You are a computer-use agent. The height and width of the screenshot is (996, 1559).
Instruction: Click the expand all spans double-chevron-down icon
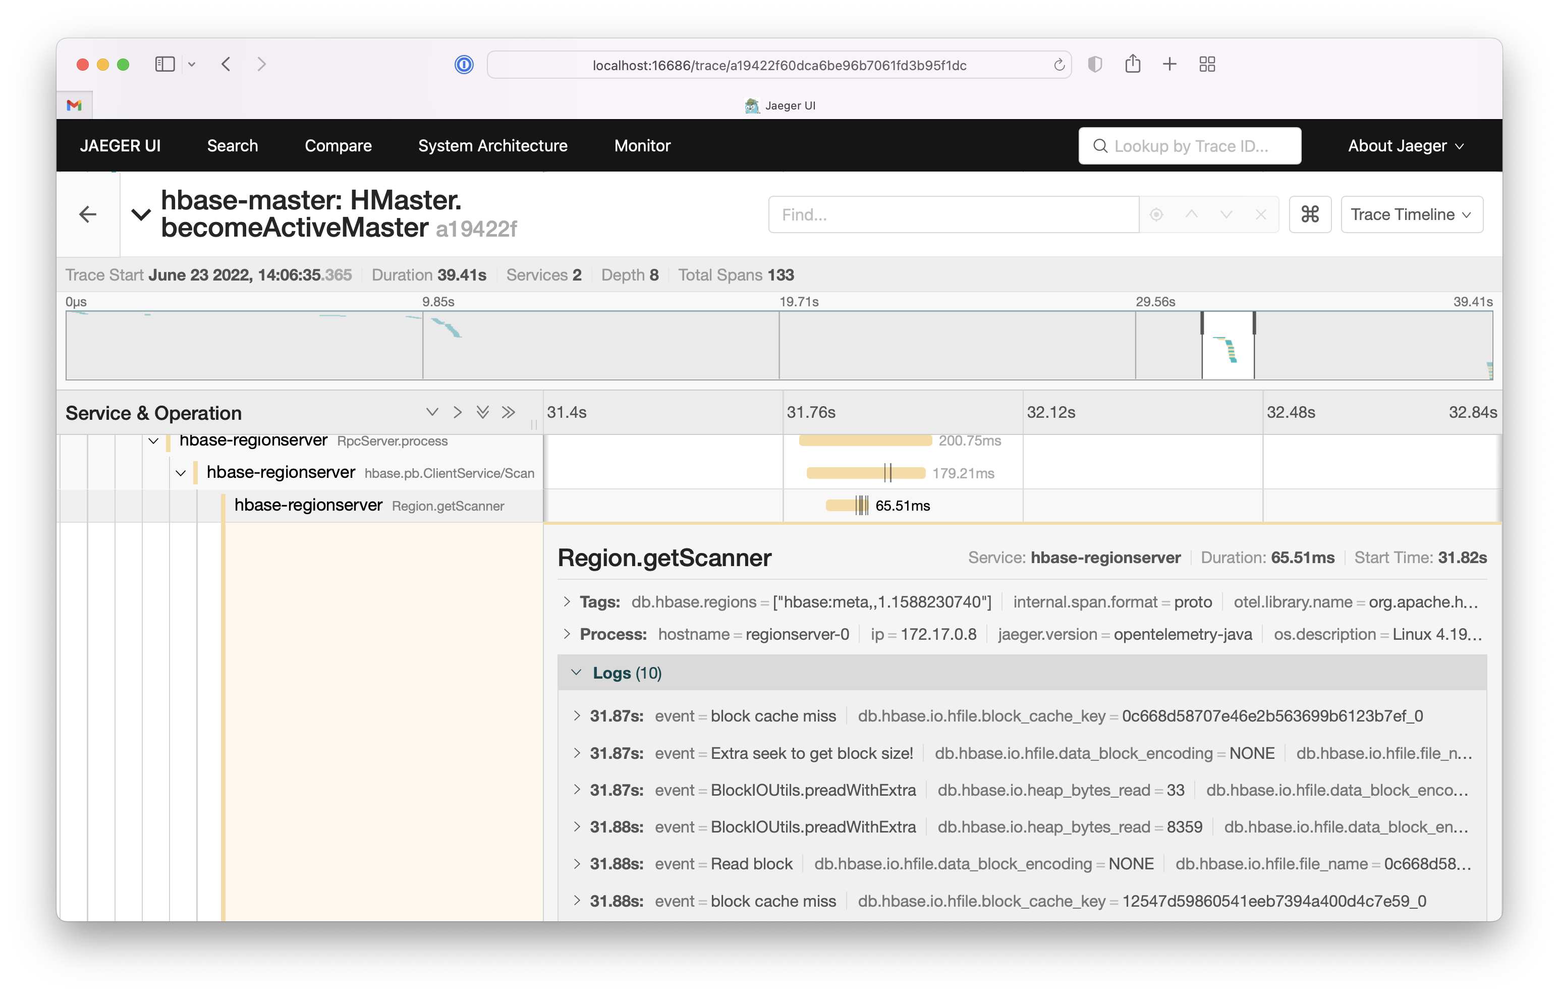pos(482,413)
